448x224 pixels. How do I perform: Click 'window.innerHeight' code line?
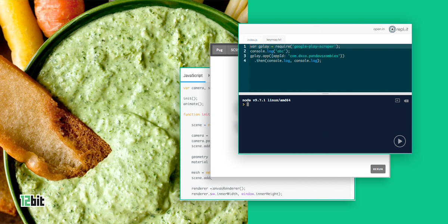click(x=237, y=194)
